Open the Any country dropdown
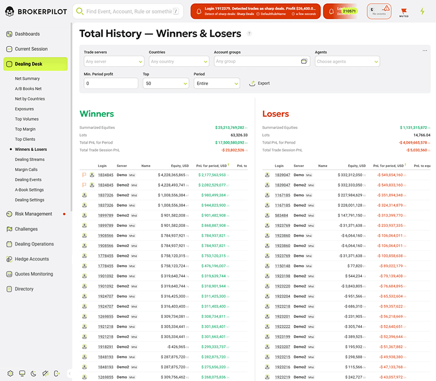The width and height of the screenshot is (436, 381). (x=179, y=62)
